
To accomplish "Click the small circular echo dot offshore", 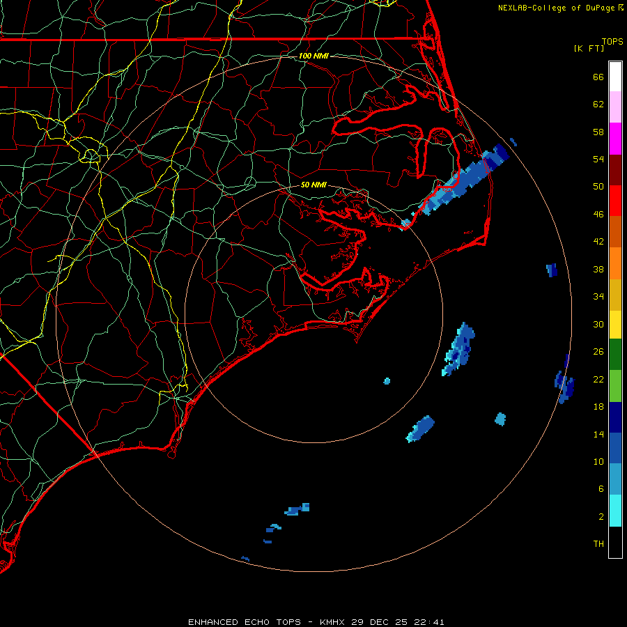I will click(387, 381).
